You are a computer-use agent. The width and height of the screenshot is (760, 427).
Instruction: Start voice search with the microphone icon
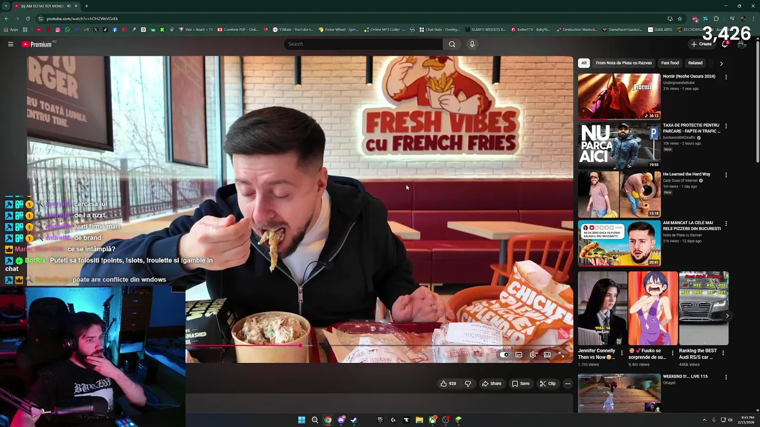[x=472, y=44]
